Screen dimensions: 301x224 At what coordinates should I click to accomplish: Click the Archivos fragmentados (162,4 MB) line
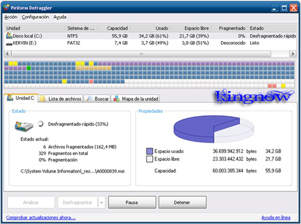80,147
